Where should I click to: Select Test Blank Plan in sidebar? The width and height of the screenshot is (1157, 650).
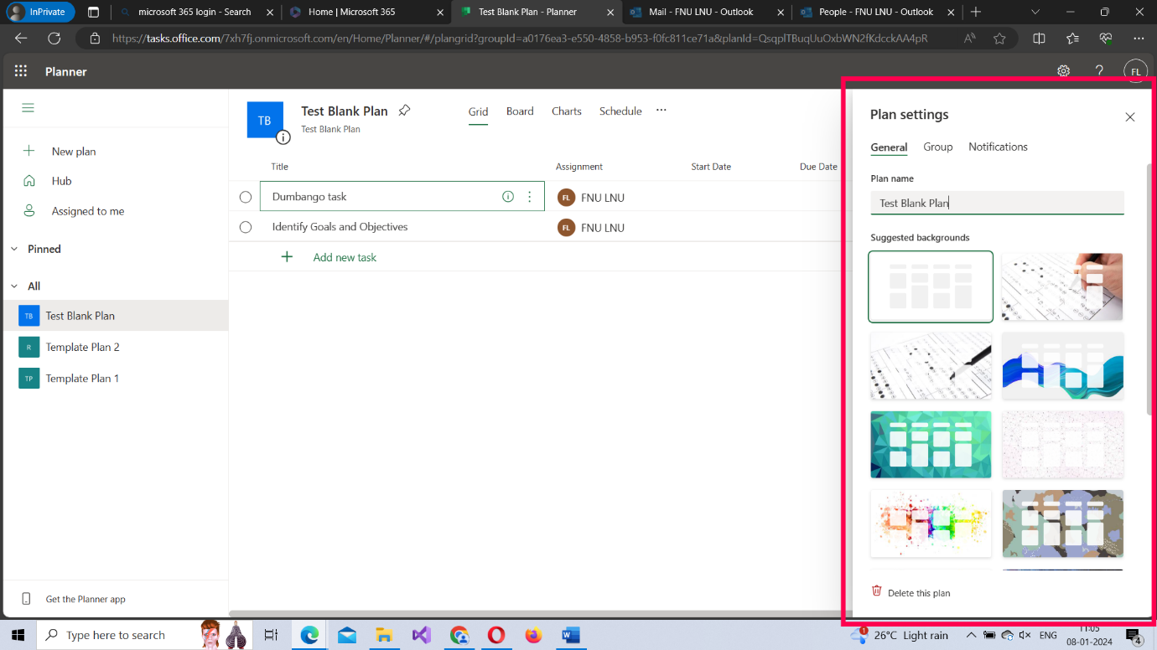click(x=115, y=316)
